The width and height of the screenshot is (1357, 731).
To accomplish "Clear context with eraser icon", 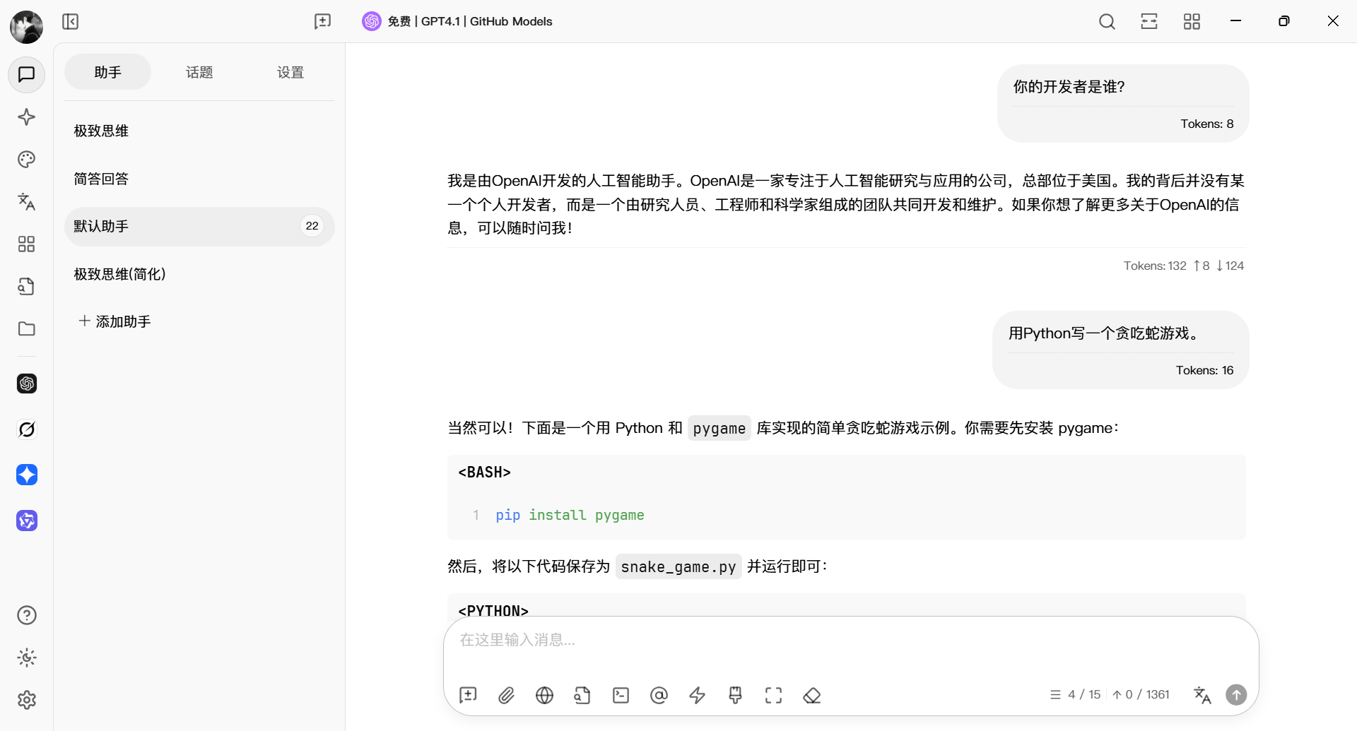I will click(811, 695).
